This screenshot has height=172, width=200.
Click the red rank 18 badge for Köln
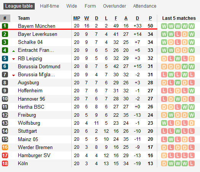point(5,164)
